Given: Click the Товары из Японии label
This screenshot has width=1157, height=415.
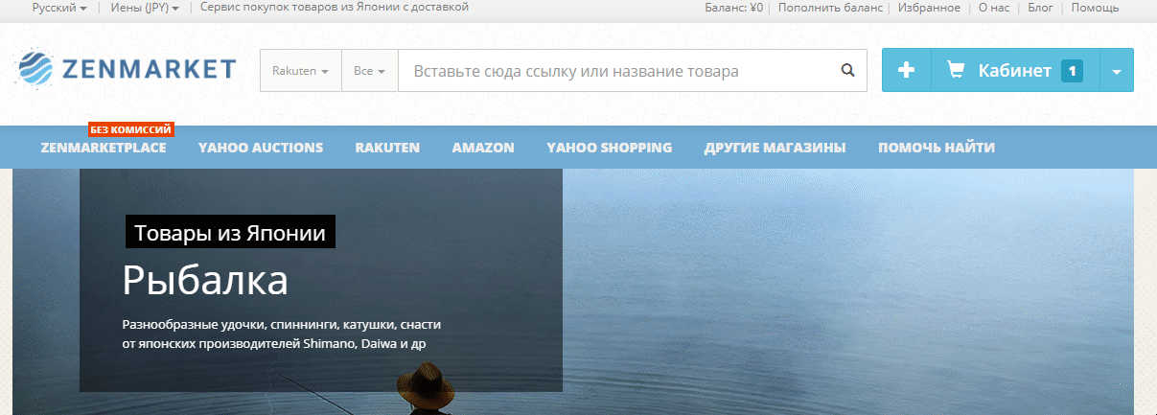Looking at the screenshot, I should click(230, 233).
